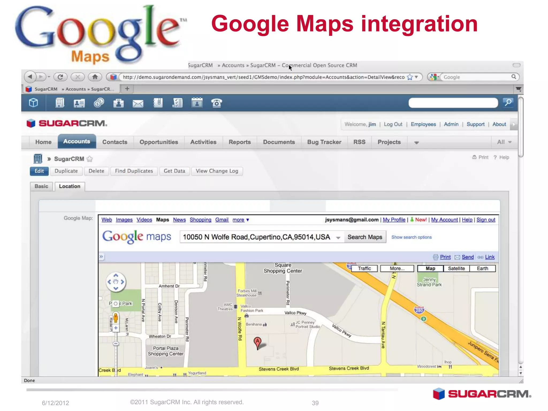548x411 pixels.
Task: Open the extra modules dropdown arrow
Action: pos(416,143)
